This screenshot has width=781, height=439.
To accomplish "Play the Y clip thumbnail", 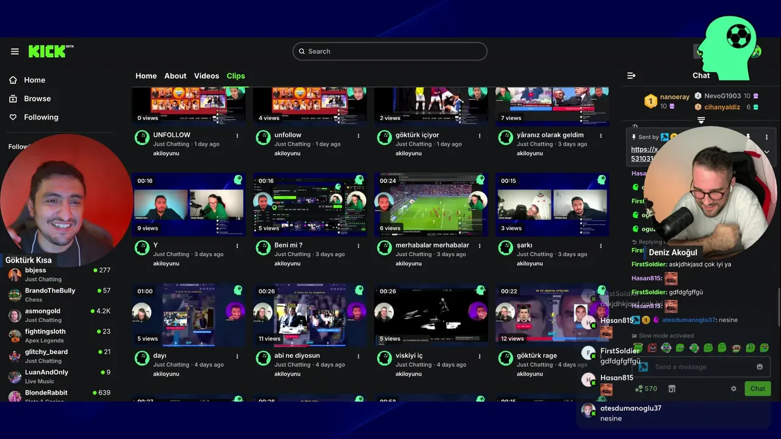I will click(189, 204).
